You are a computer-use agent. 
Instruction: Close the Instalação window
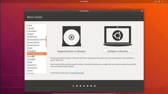coord(142,11)
